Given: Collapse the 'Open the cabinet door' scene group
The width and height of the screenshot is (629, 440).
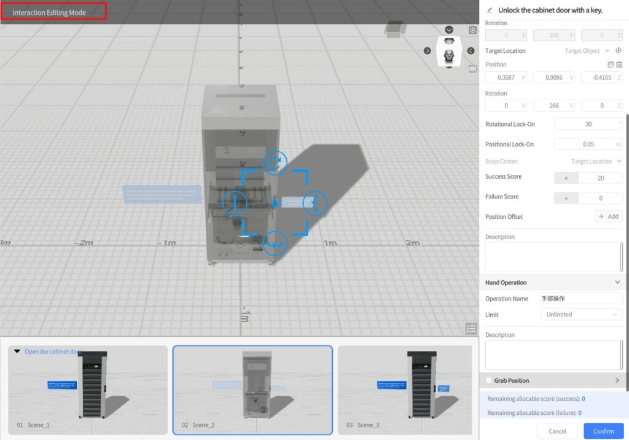Looking at the screenshot, I should (x=17, y=352).
